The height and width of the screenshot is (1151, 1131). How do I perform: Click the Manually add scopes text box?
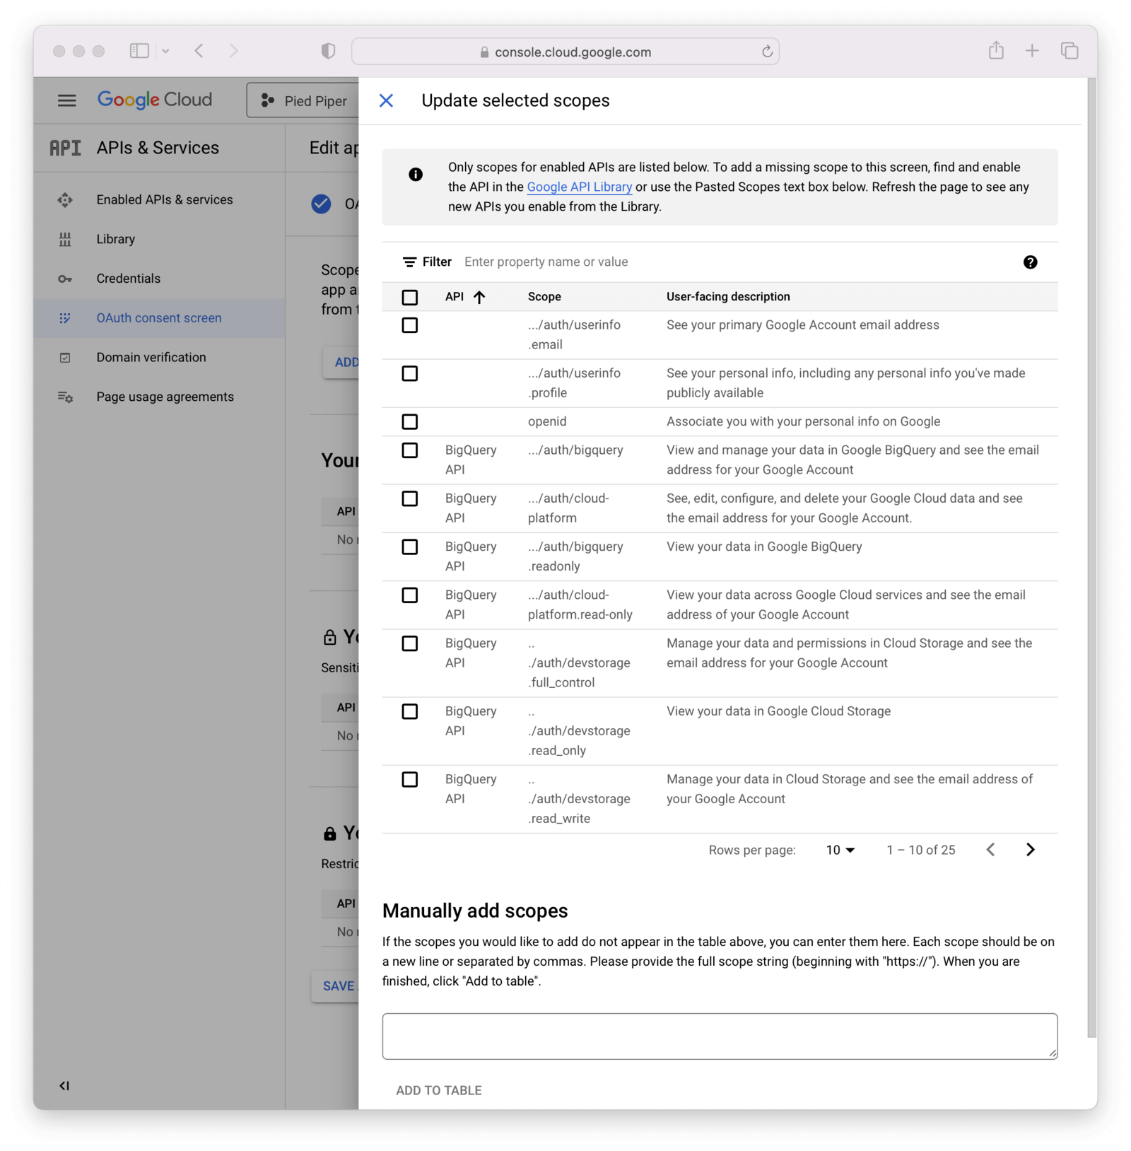coord(720,1035)
